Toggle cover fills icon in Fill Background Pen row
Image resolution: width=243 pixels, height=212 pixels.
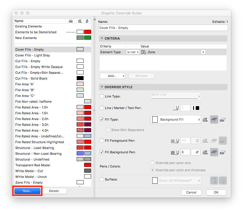(214, 152)
